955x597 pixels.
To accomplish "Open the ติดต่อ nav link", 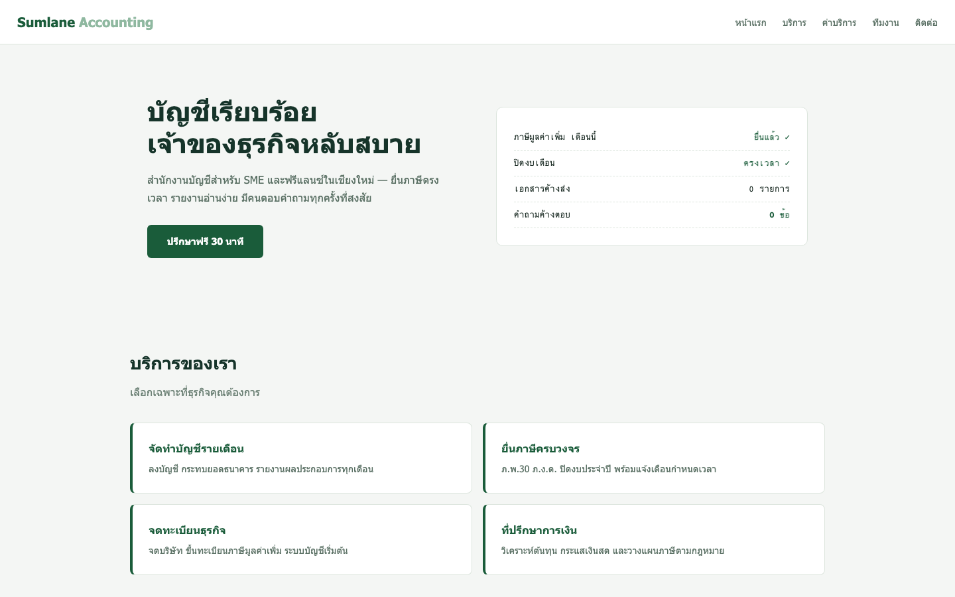I will tap(926, 23).
